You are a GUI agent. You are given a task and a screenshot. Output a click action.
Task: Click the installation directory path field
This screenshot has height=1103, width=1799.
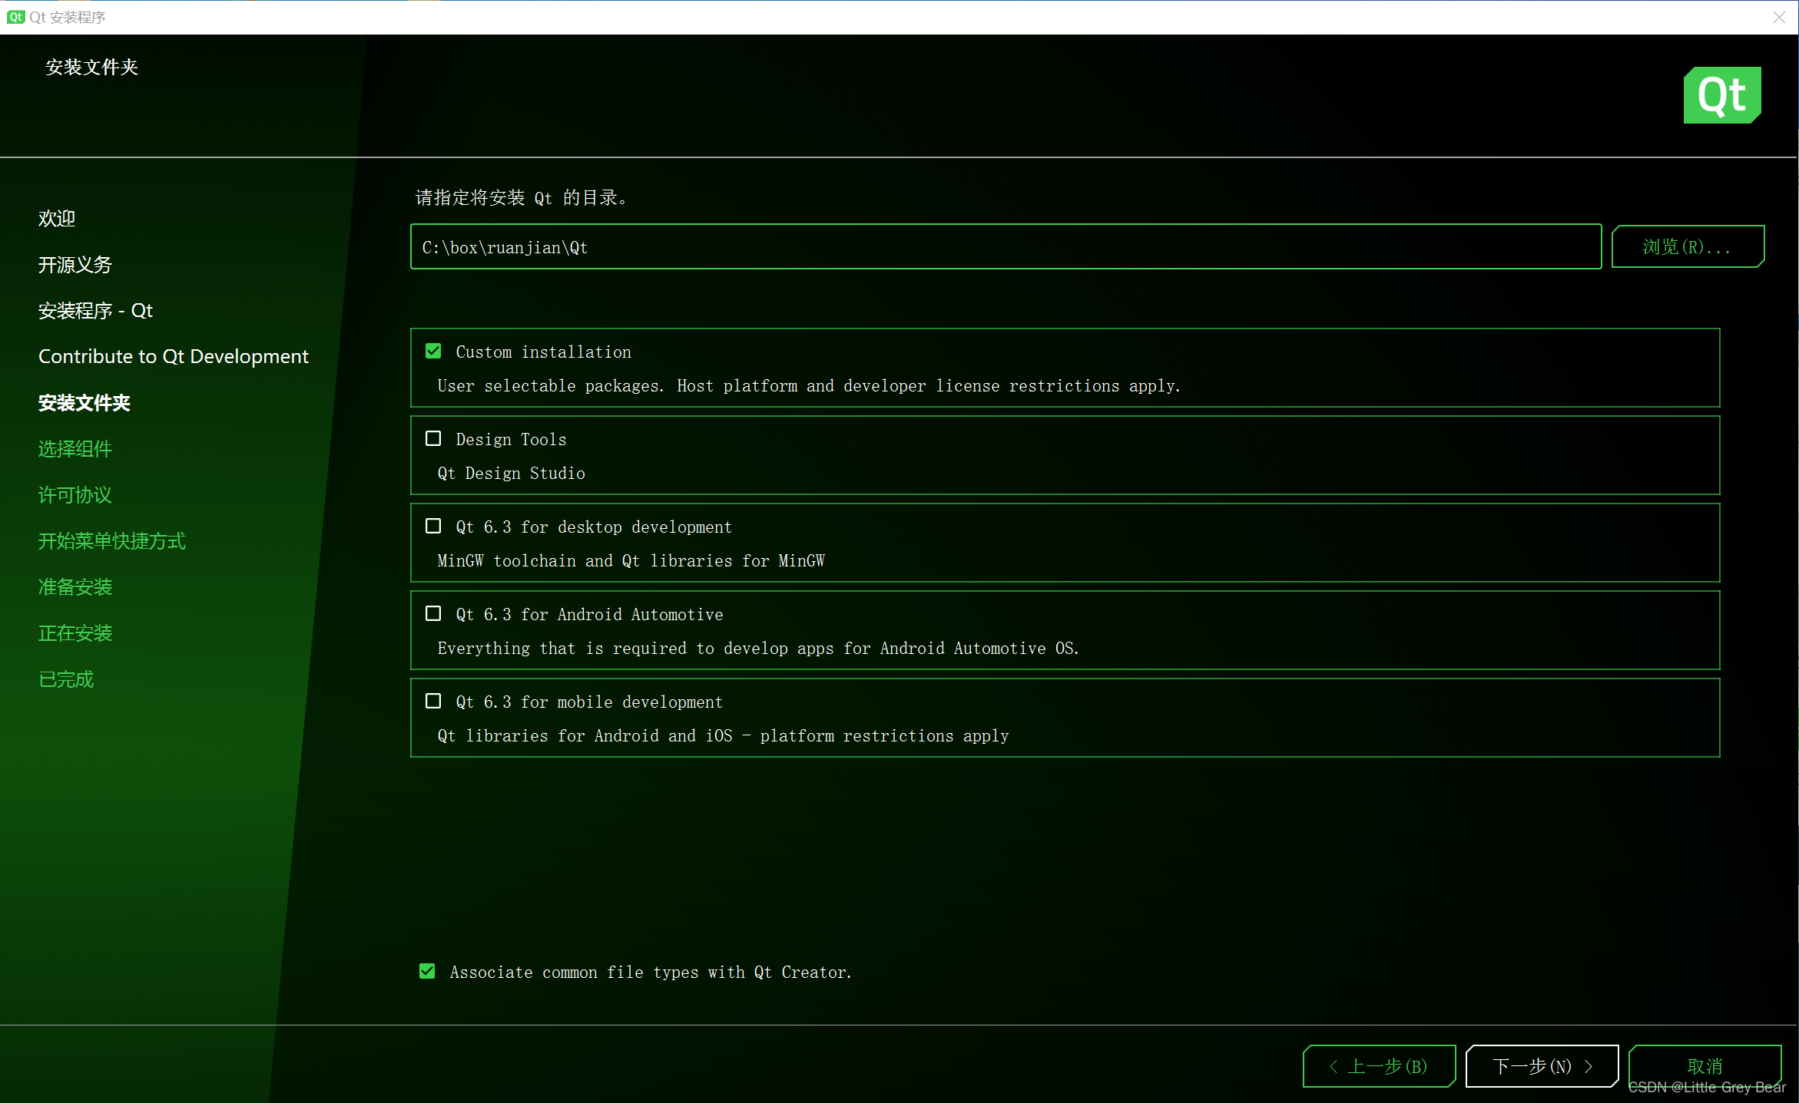click(1006, 246)
